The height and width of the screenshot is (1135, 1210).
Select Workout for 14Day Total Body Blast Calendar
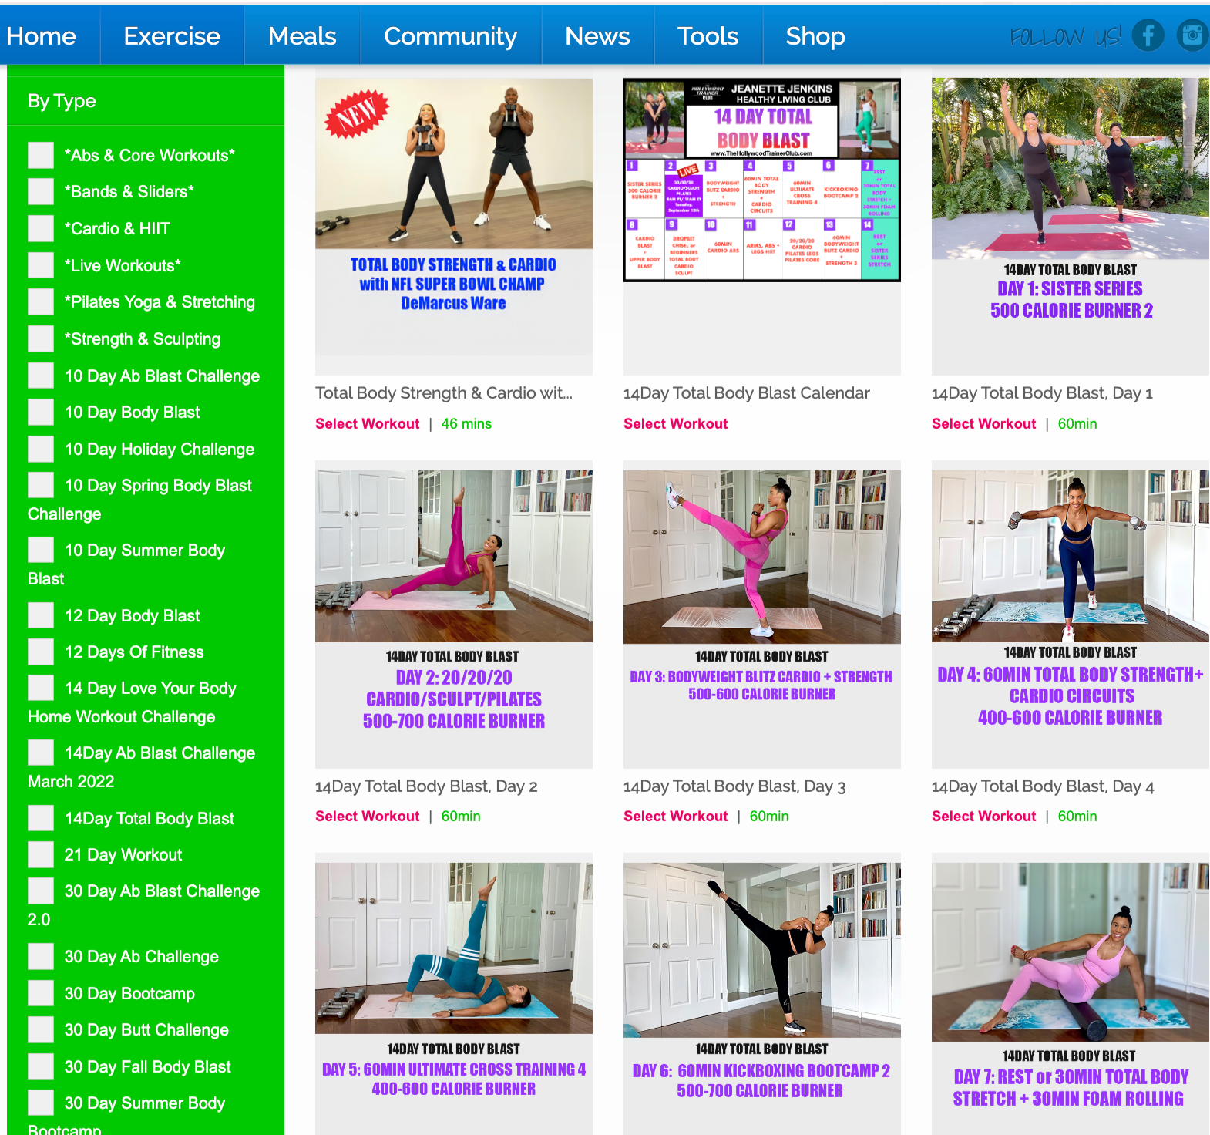pos(675,423)
